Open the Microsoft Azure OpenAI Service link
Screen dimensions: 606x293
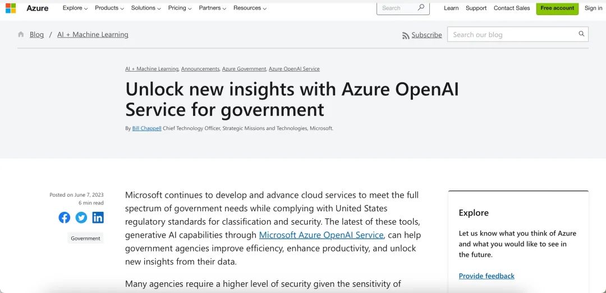pyautogui.click(x=322, y=235)
